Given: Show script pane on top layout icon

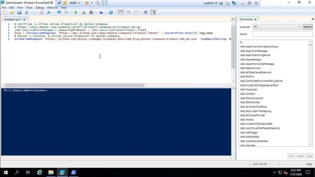Looking at the screenshot, I should pyautogui.click(x=121, y=13).
